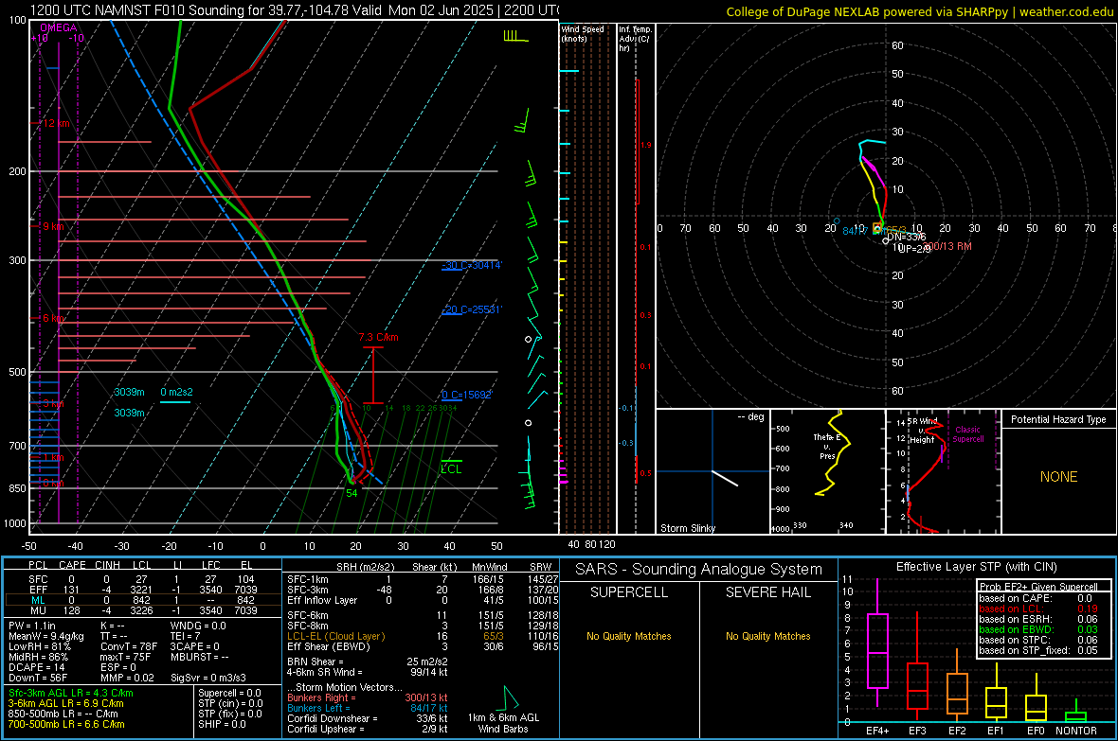Click the EF4+ box plot label
The width and height of the screenshot is (1118, 741).
coord(877,731)
